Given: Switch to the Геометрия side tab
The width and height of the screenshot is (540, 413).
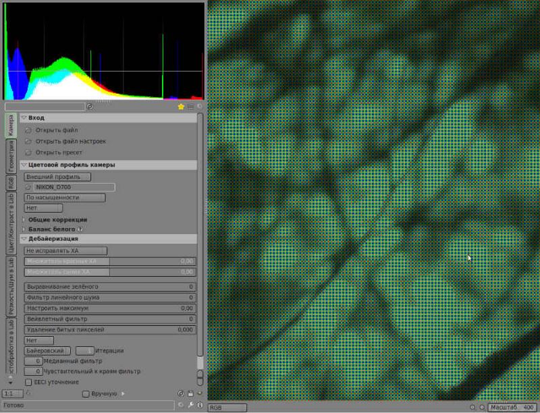Looking at the screenshot, I should point(11,157).
